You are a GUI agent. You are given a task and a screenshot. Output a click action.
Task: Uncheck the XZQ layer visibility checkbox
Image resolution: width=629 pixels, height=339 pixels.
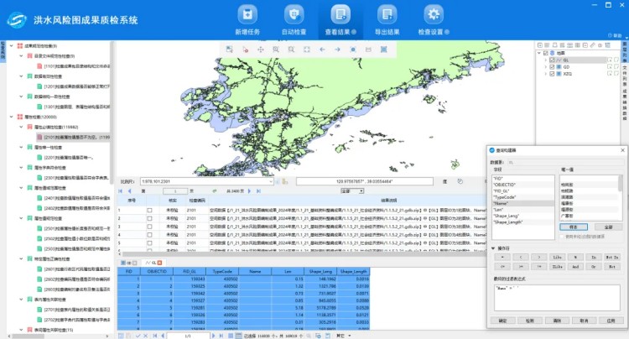coord(551,74)
